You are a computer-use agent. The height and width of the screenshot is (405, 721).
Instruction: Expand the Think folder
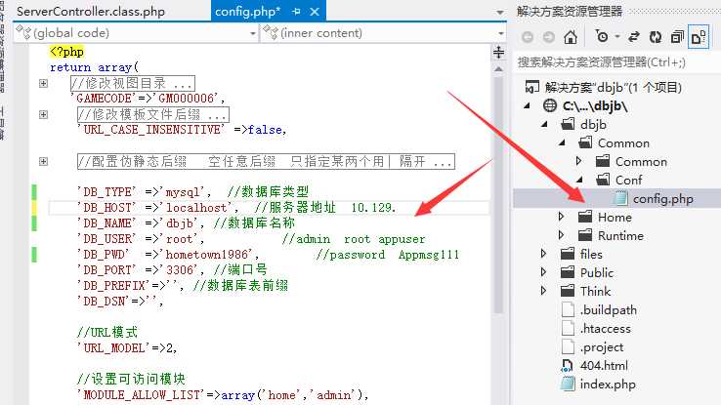coord(543,290)
